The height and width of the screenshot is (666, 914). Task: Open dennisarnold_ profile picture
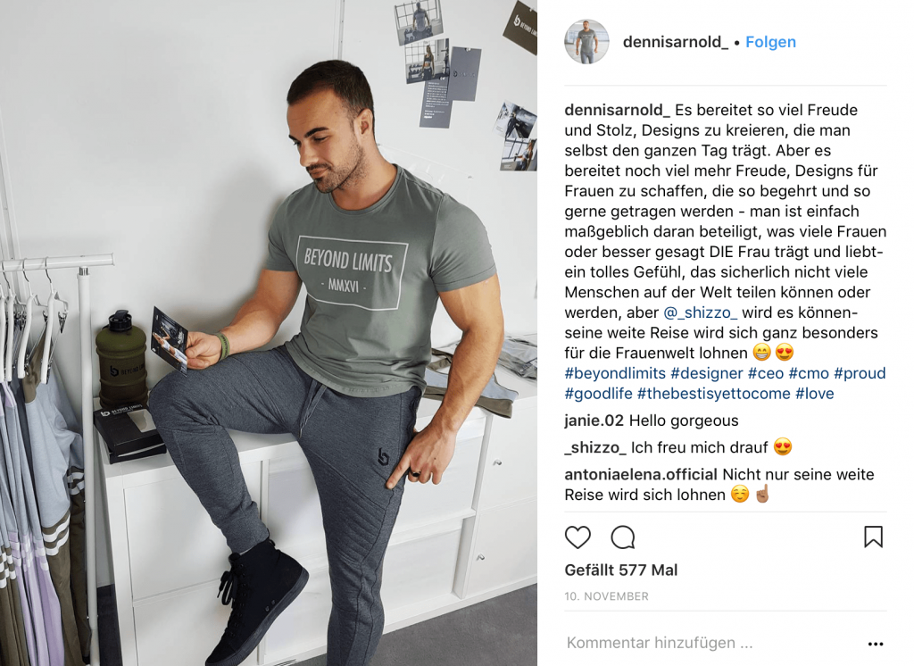[x=586, y=41]
